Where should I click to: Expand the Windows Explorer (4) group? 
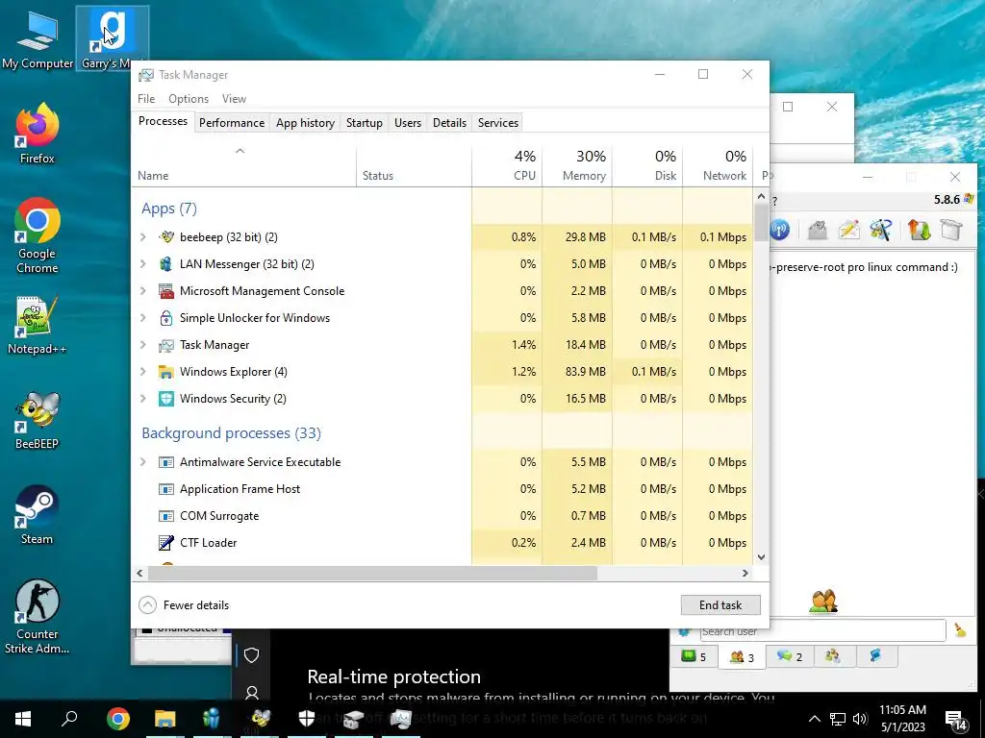143,372
